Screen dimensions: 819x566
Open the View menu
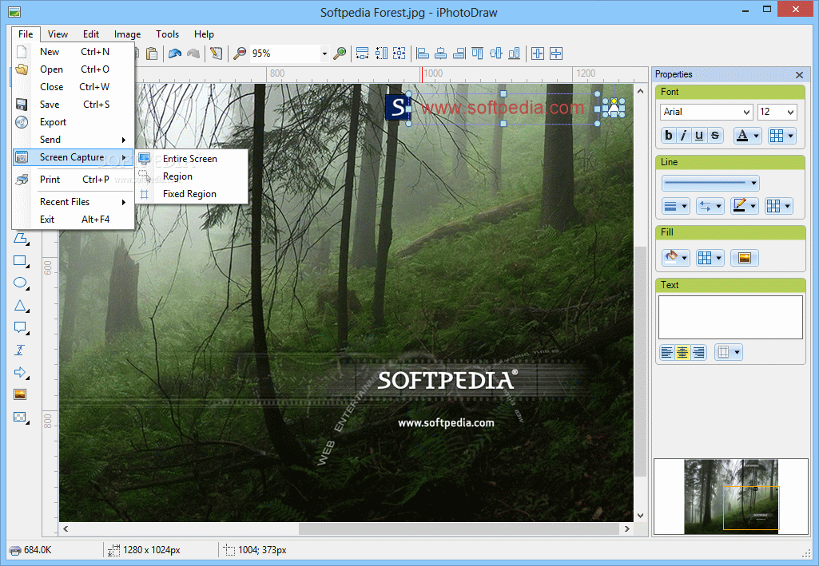click(58, 34)
